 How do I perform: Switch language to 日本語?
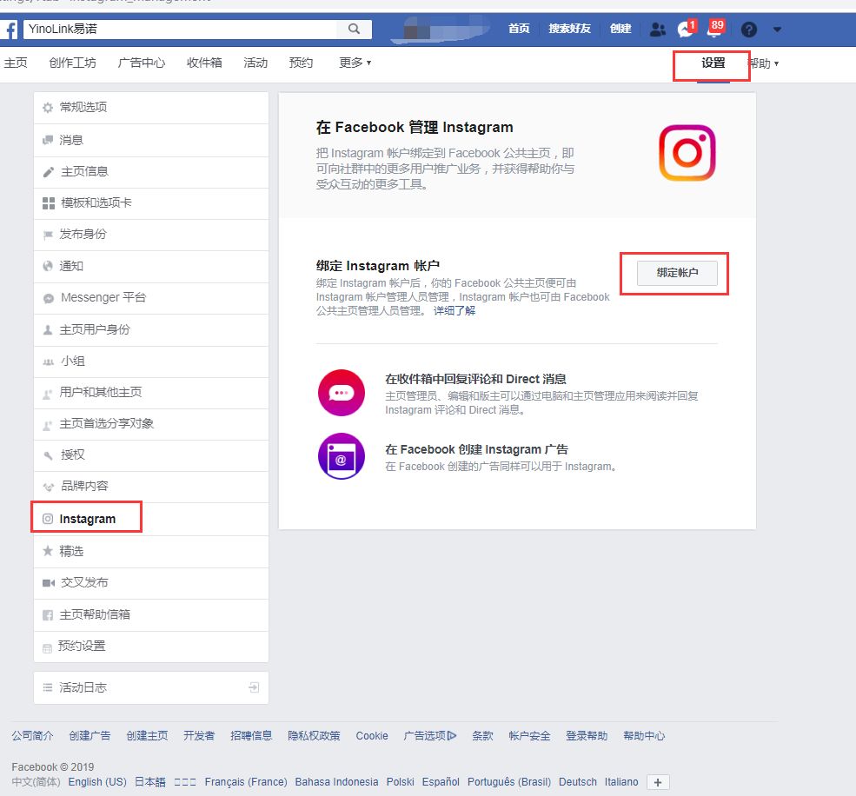[150, 782]
